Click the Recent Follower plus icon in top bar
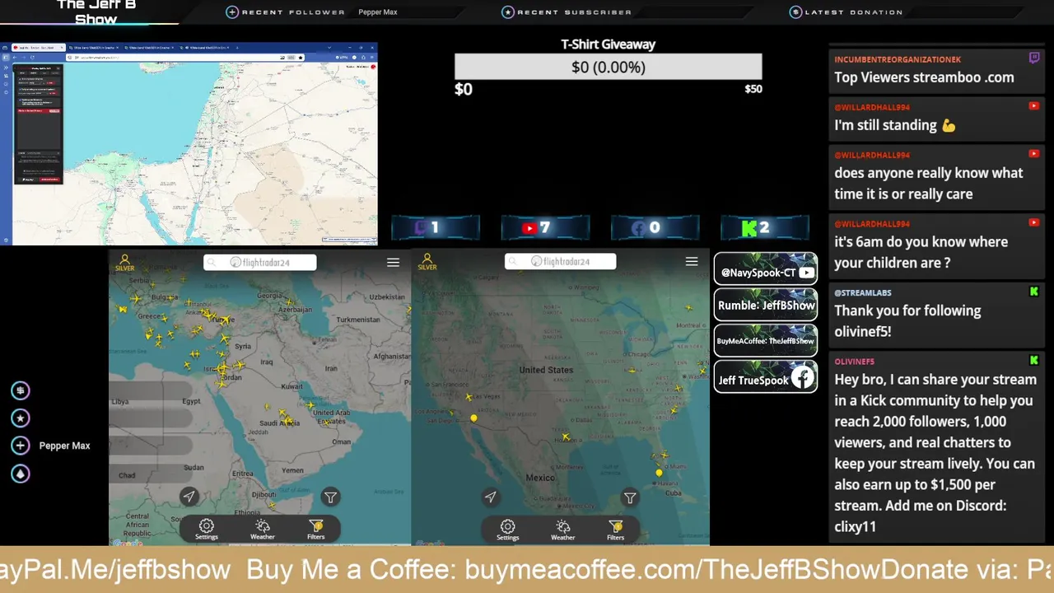1054x593 pixels. click(x=232, y=12)
